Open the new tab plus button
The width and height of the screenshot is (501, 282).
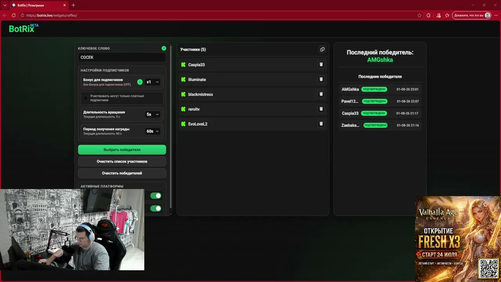point(73,5)
